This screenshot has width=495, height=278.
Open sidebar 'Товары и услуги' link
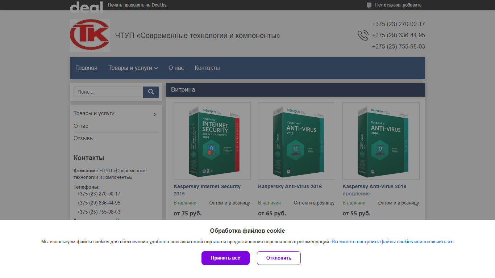coord(94,113)
